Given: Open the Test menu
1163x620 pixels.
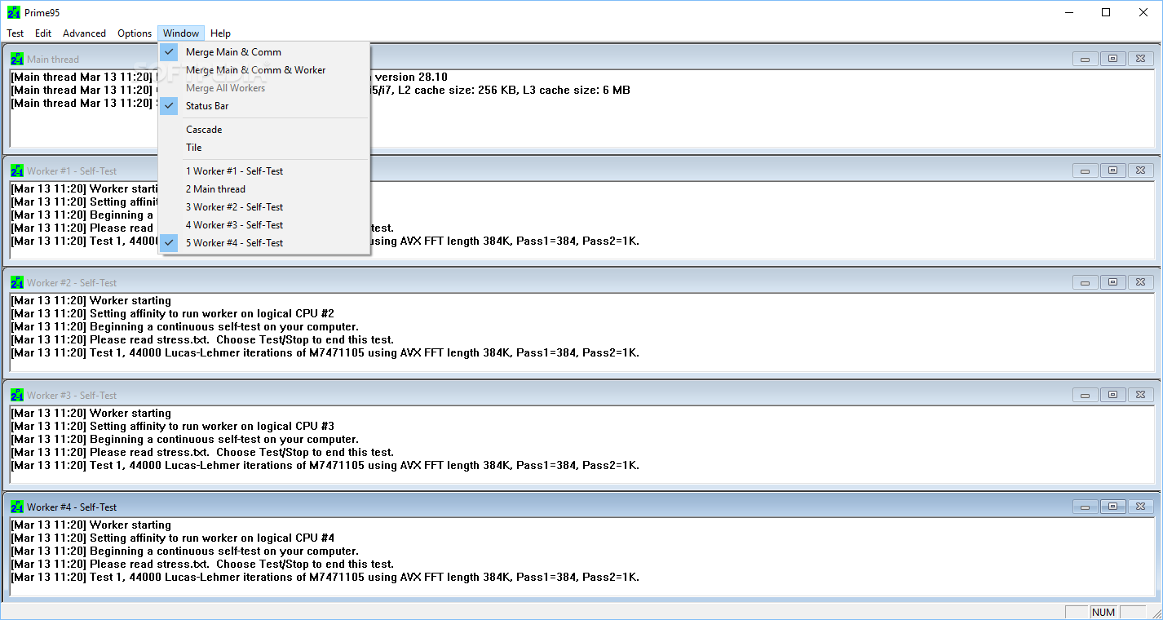Looking at the screenshot, I should pyautogui.click(x=15, y=33).
